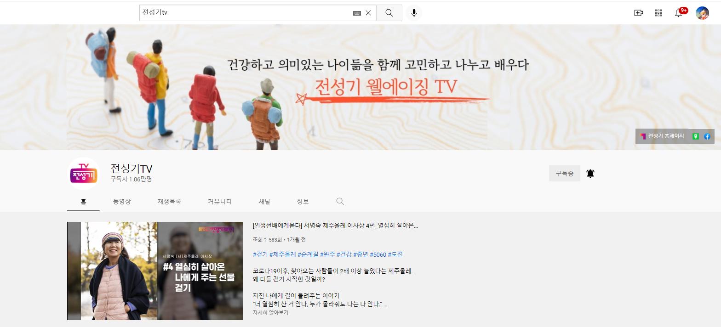Open the [인생선배에게묻다] video title
The image size is (721, 327).
click(335, 226)
